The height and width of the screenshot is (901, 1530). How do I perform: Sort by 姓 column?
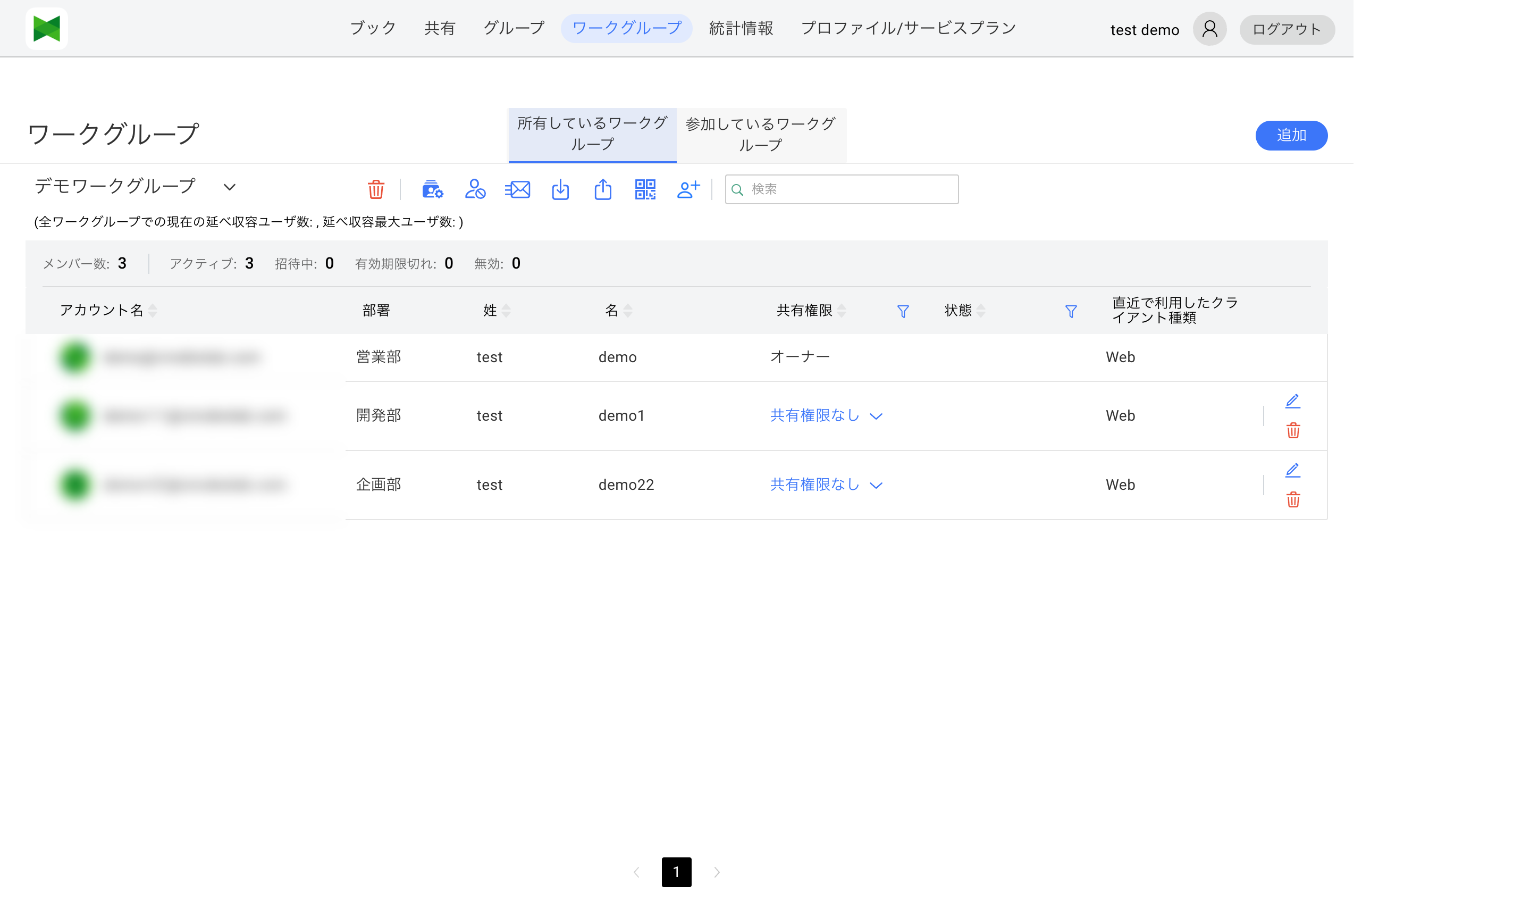506,311
